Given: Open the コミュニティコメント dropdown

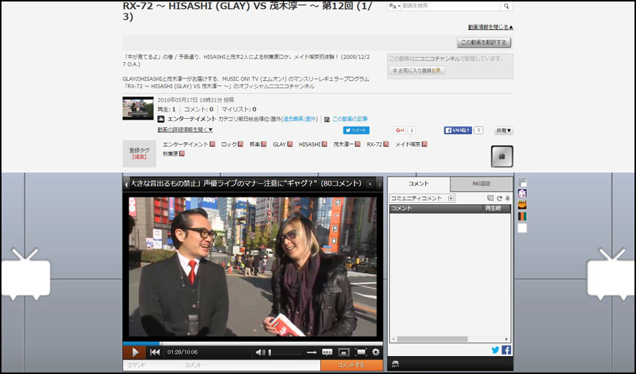Looking at the screenshot, I should [422, 198].
